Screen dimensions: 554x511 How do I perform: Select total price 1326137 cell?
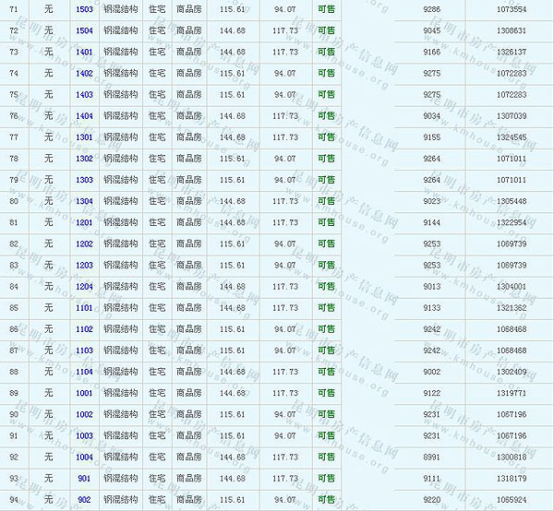pos(511,52)
